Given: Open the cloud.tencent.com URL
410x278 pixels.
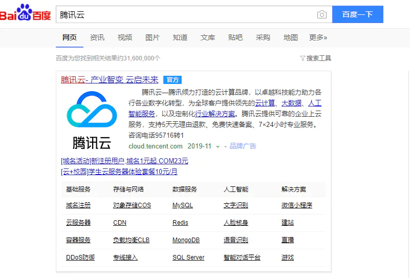Looking at the screenshot, I should [x=156, y=146].
